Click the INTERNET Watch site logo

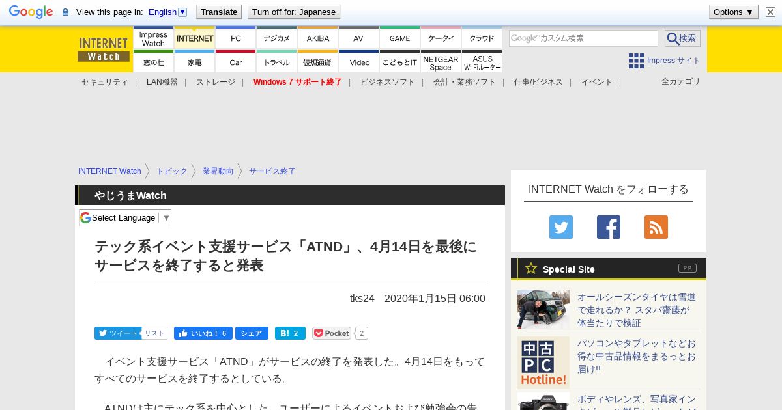coord(104,49)
